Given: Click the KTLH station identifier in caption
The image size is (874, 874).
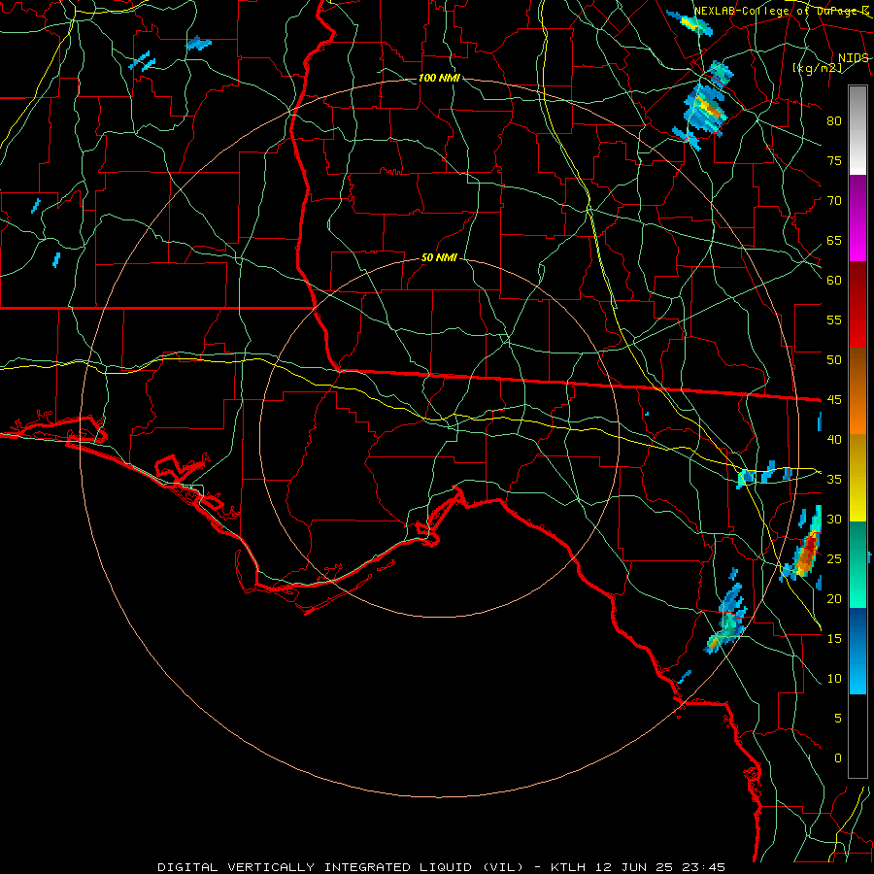Looking at the screenshot, I should point(568,867).
